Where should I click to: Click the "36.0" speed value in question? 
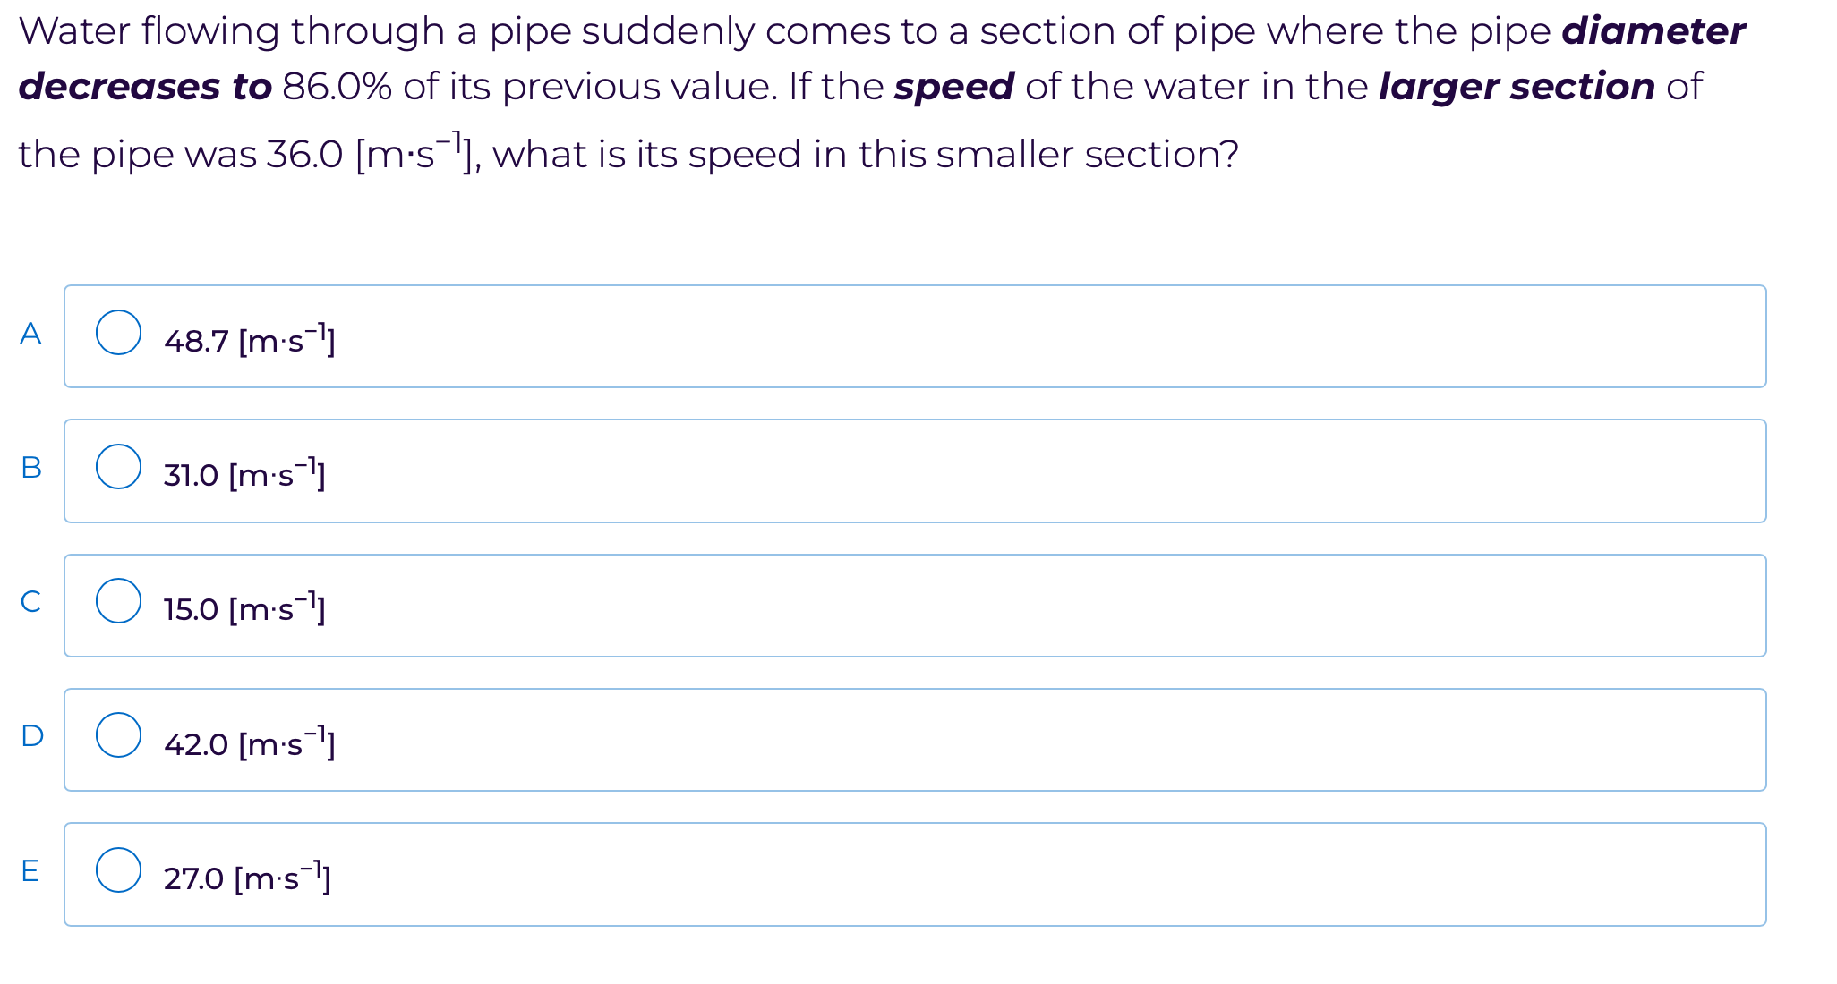coord(305,155)
